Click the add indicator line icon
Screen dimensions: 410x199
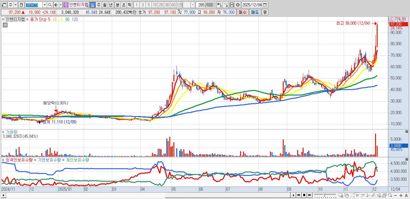(226, 5)
